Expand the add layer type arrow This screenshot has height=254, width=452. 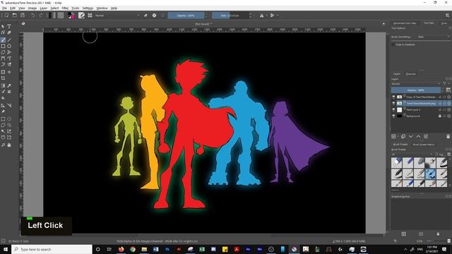tap(398, 136)
